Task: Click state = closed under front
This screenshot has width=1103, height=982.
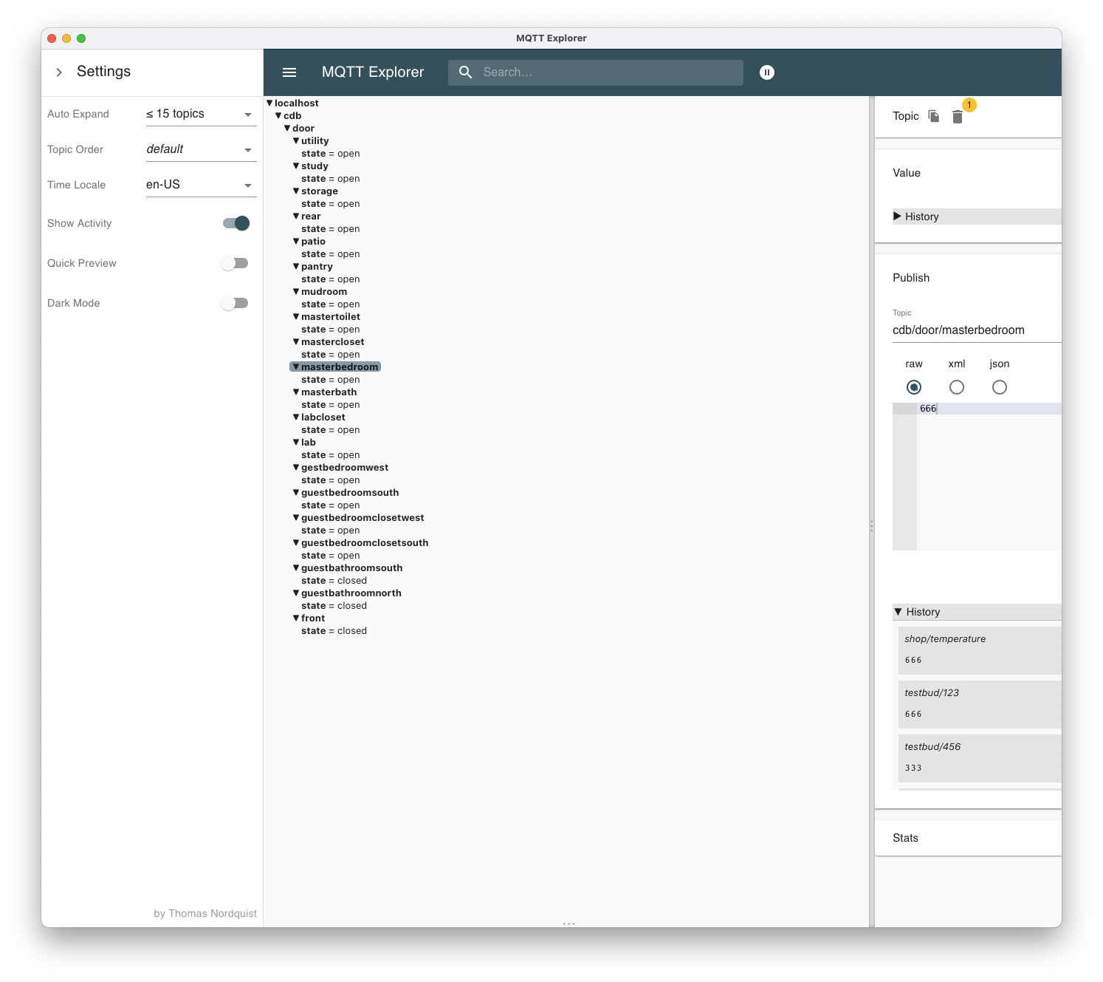Action: coord(334,631)
